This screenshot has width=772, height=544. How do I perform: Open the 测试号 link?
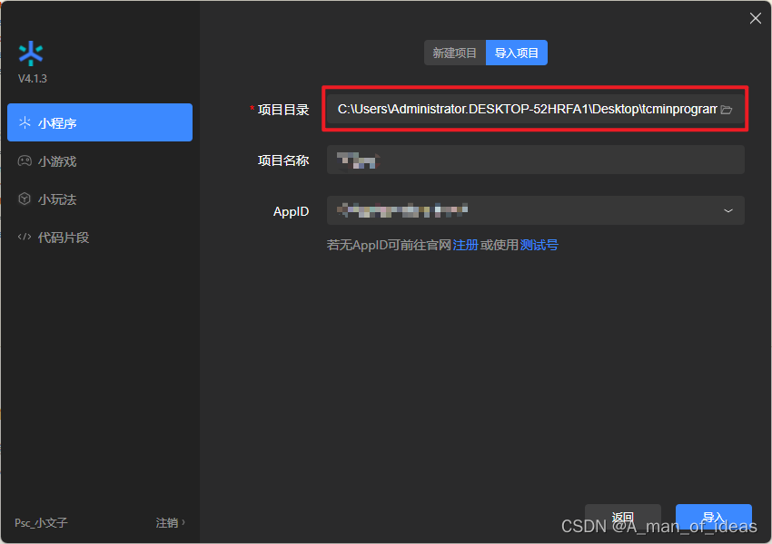coord(539,245)
